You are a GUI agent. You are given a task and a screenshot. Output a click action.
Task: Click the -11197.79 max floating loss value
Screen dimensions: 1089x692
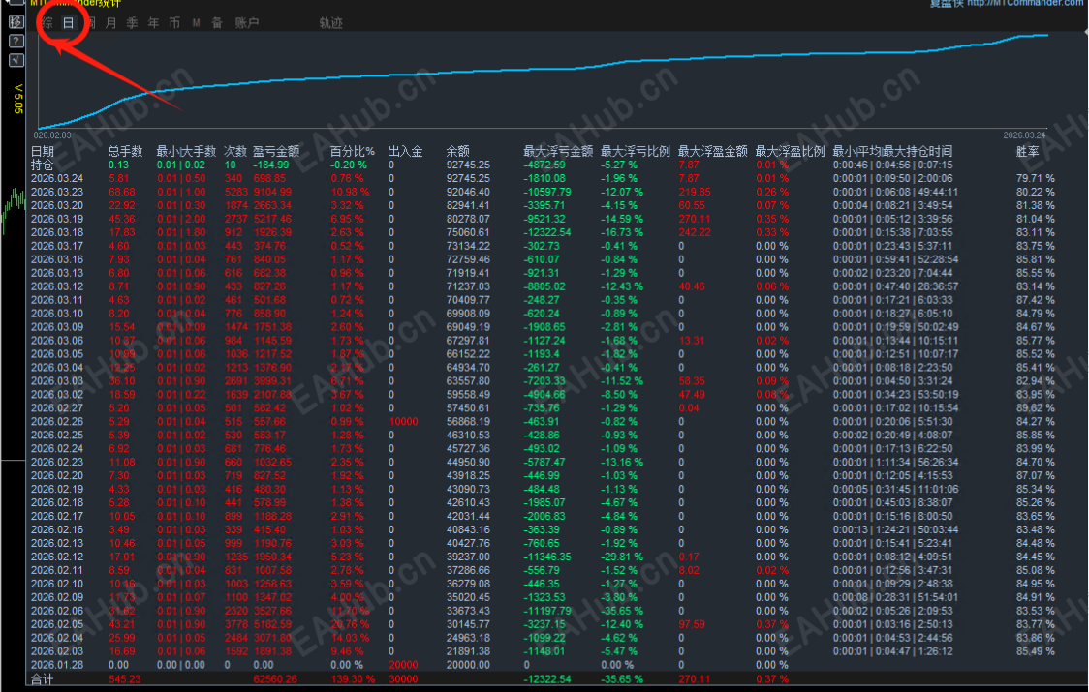[x=547, y=611]
